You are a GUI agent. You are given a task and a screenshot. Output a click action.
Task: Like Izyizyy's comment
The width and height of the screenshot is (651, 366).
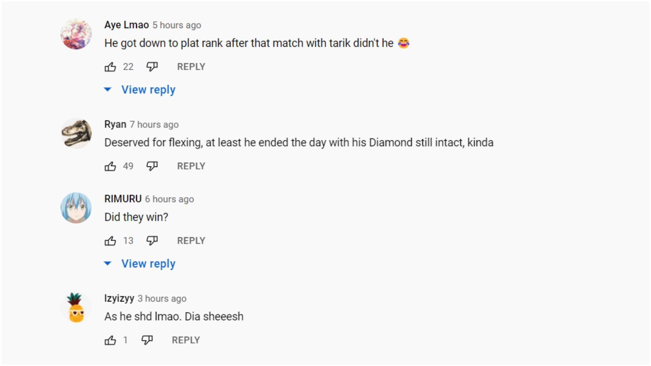coord(110,340)
